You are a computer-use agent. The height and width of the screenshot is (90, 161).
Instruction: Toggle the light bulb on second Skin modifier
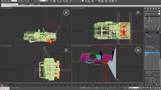(146, 18)
